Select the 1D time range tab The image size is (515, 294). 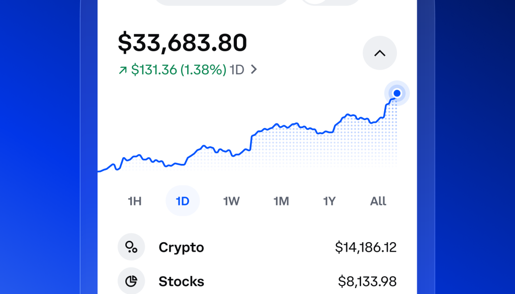coord(183,202)
